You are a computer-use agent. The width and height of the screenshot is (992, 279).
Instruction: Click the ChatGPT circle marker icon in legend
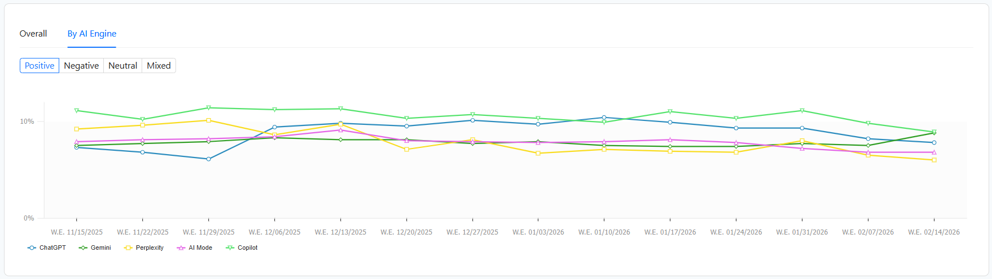[x=32, y=248]
